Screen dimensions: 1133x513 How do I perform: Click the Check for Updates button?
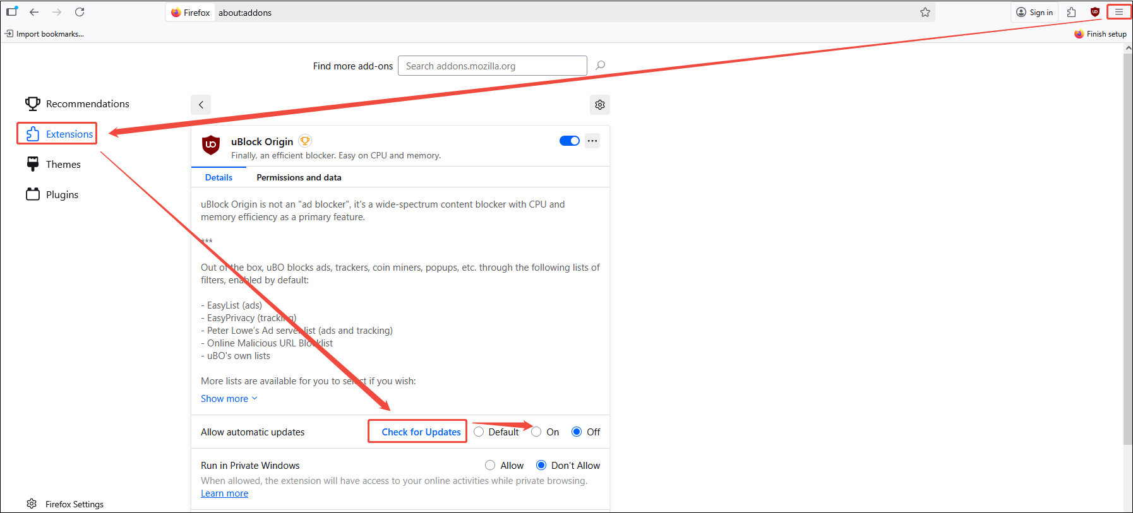click(x=421, y=432)
